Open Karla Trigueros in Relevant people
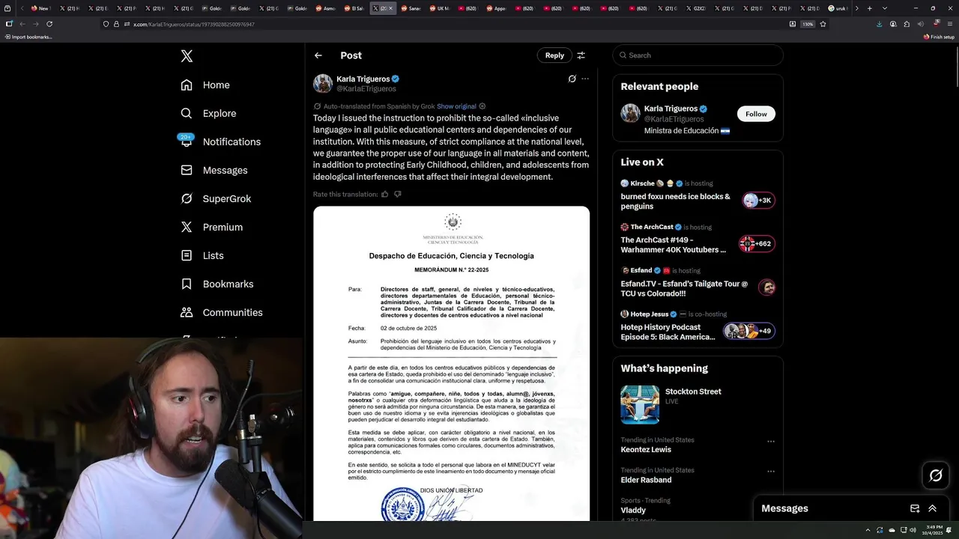This screenshot has height=539, width=959. (671, 109)
